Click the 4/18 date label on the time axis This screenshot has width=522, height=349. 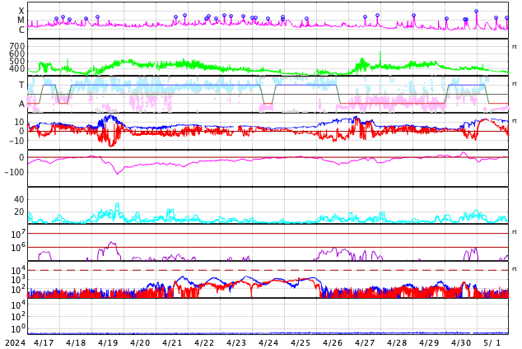(x=76, y=342)
